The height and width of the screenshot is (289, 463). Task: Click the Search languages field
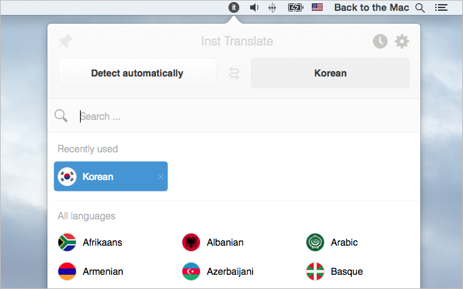pyautogui.click(x=245, y=116)
